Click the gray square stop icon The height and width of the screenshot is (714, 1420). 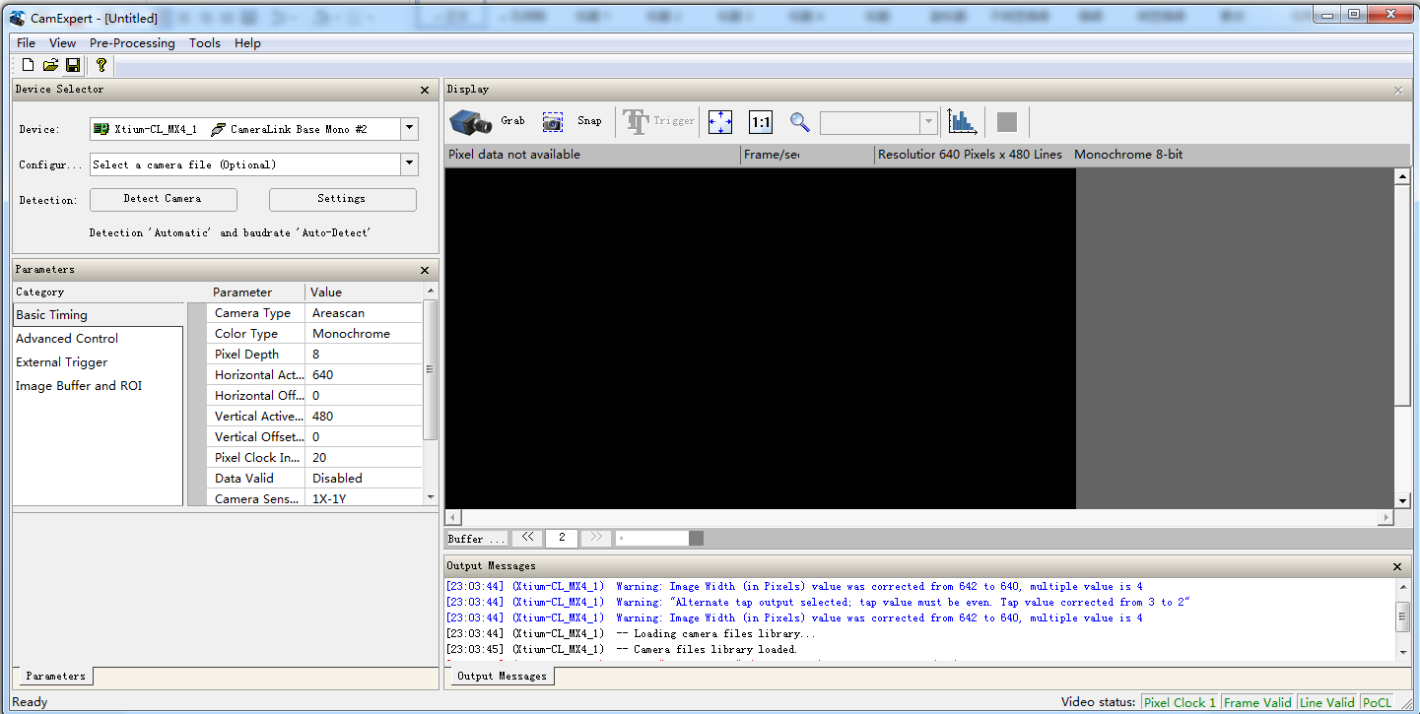pyautogui.click(x=1007, y=122)
